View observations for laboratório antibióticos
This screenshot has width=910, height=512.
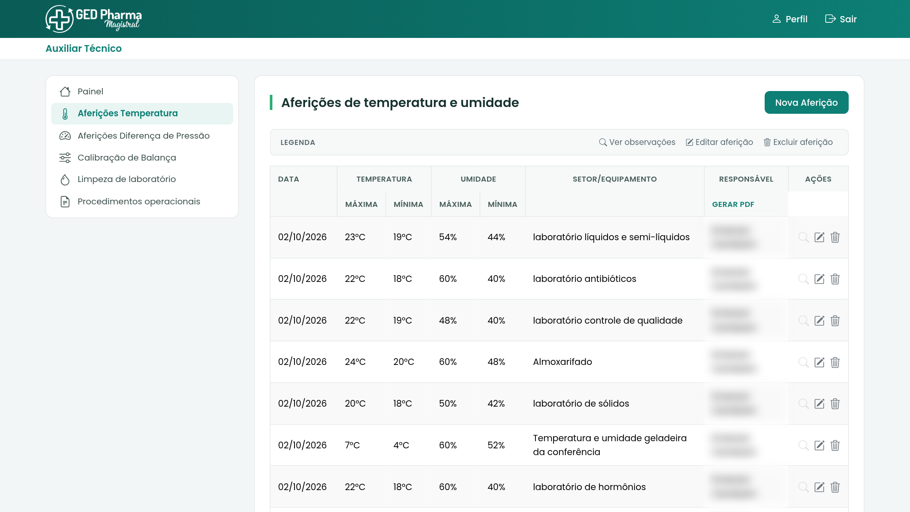[803, 279]
